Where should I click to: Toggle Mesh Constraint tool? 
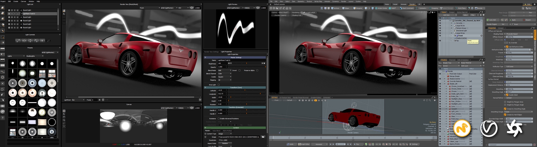click(x=407, y=8)
